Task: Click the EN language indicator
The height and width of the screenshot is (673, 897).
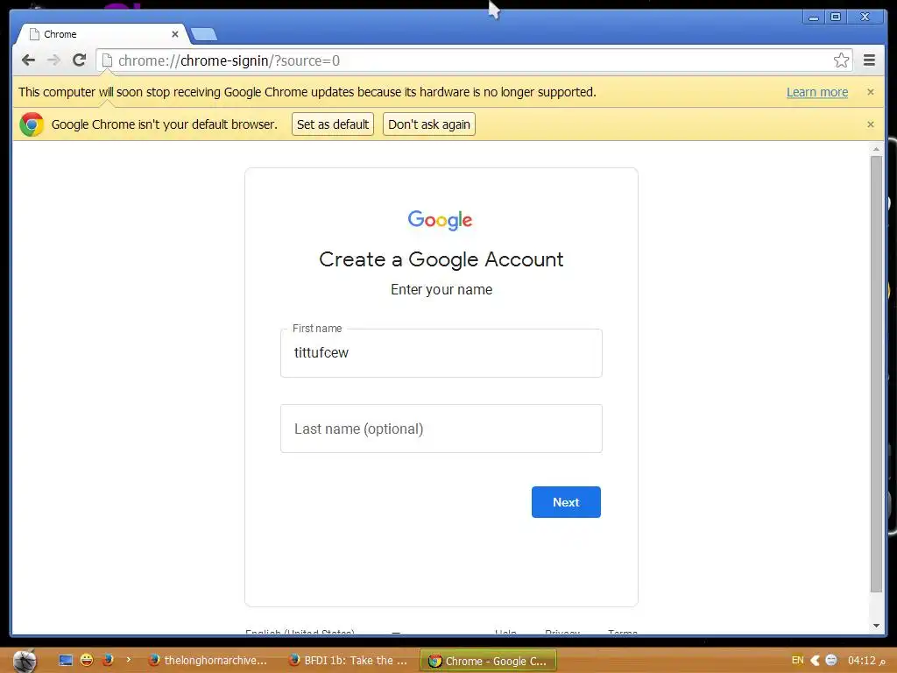Action: pos(797,661)
